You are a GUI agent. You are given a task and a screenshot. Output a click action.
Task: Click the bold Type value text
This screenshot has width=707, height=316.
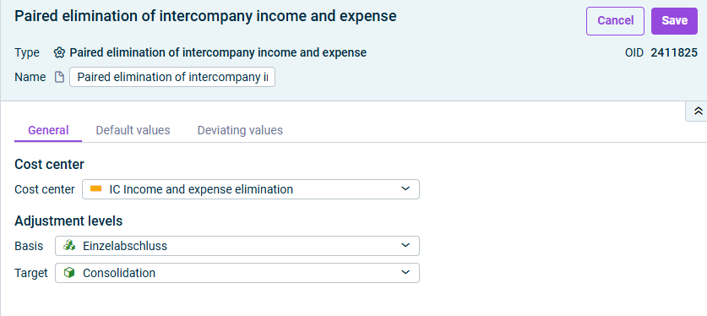pos(218,52)
